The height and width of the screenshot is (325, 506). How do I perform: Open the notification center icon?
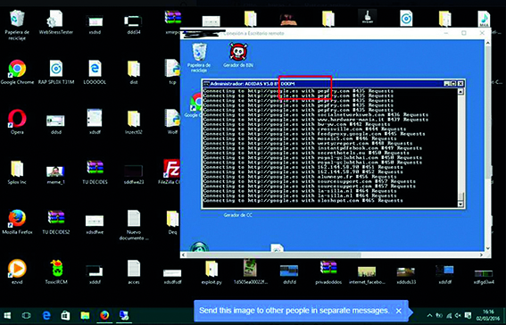click(468, 315)
